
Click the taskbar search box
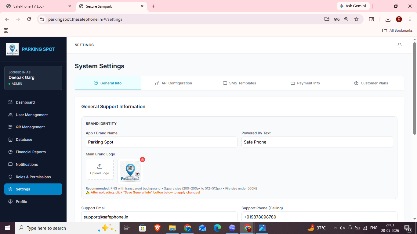point(67,228)
